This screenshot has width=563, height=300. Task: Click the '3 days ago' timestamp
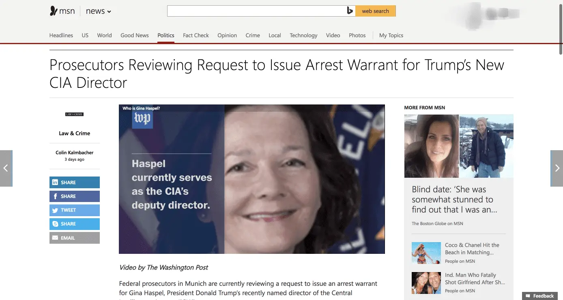[75, 160]
